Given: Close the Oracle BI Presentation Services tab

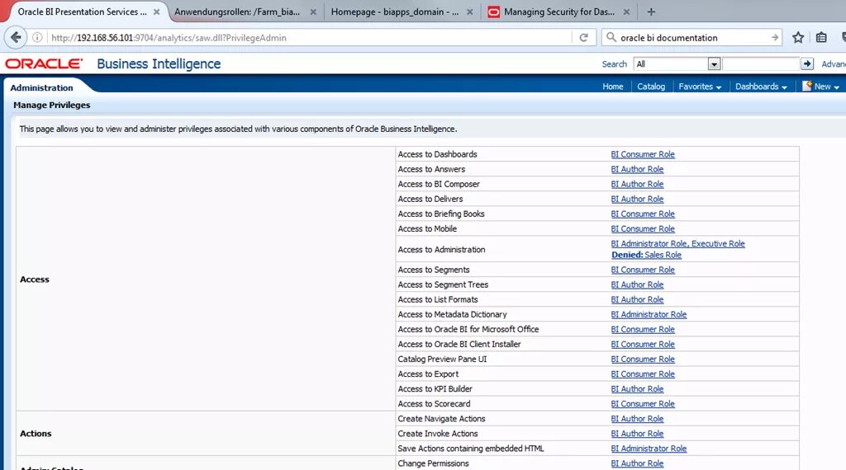Looking at the screenshot, I should click(156, 12).
